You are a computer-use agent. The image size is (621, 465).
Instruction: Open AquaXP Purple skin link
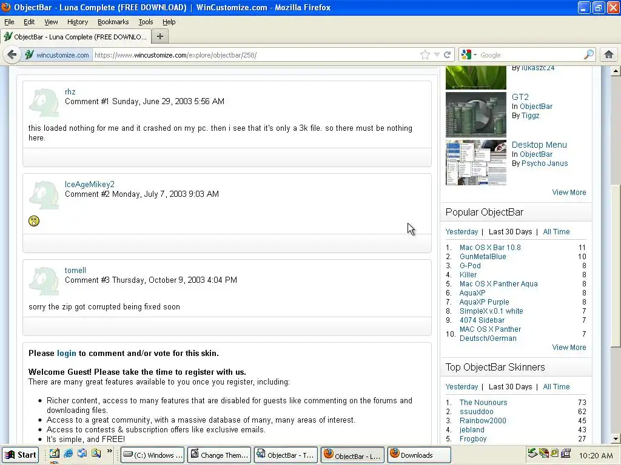click(485, 302)
